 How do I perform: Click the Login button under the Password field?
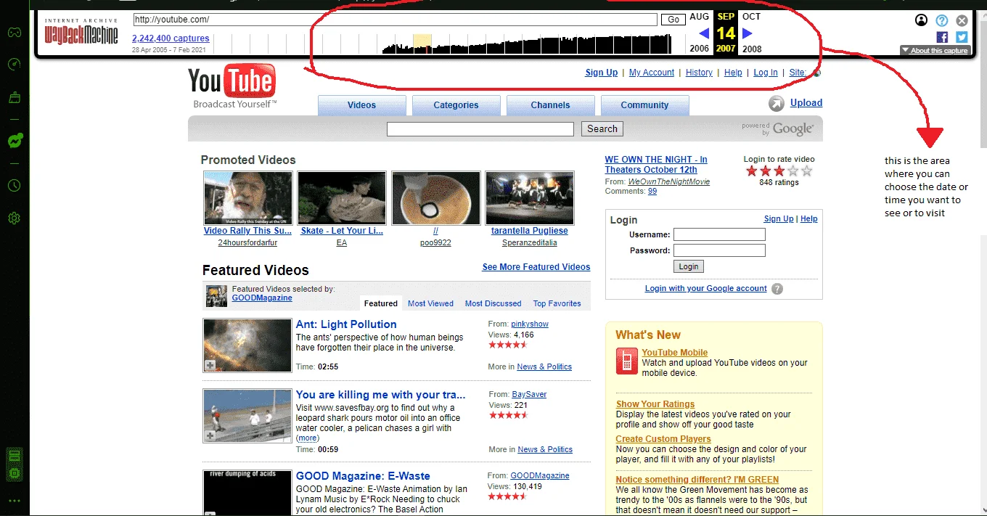pos(689,267)
